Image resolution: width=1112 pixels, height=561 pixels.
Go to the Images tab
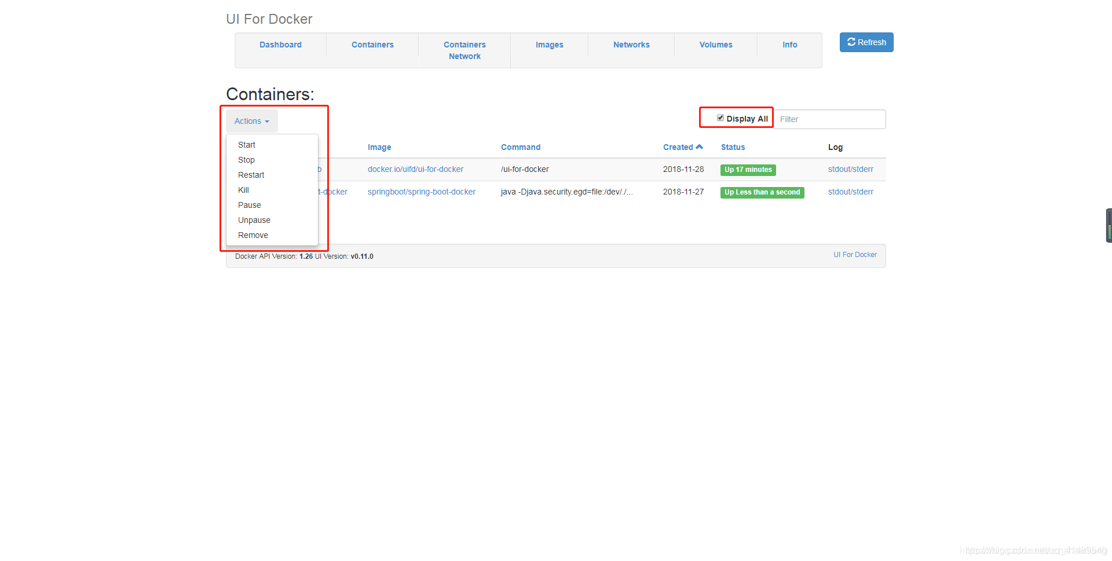(549, 45)
